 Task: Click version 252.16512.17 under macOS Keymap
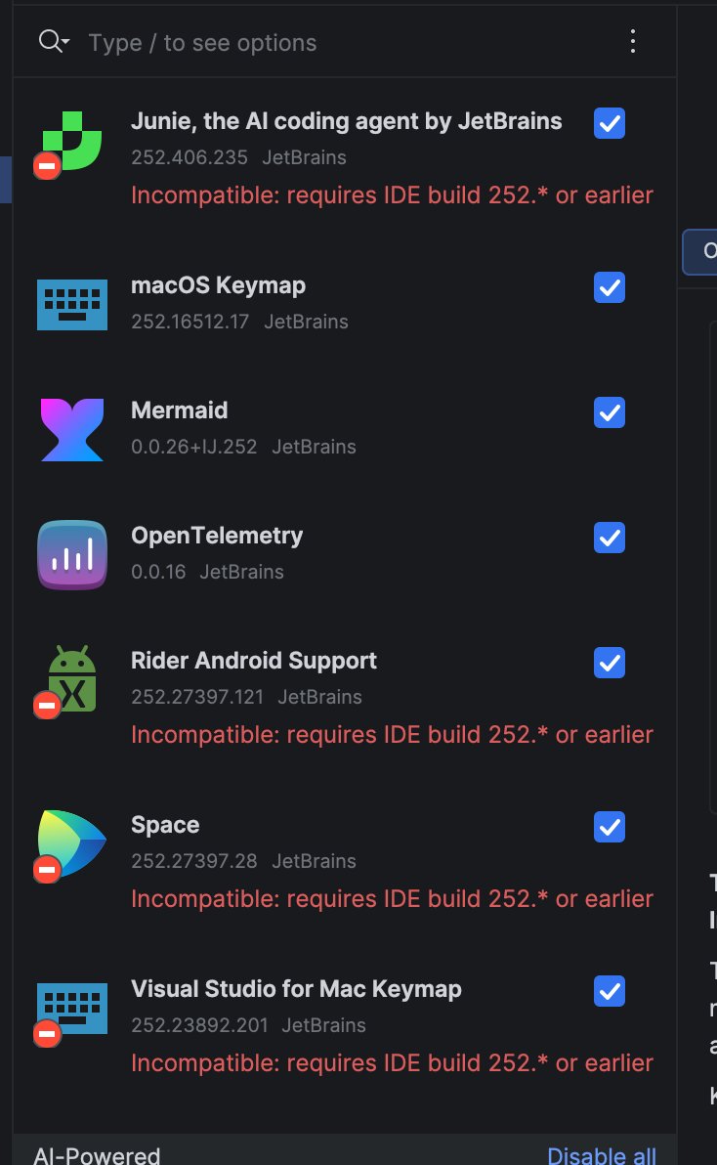[x=190, y=322]
